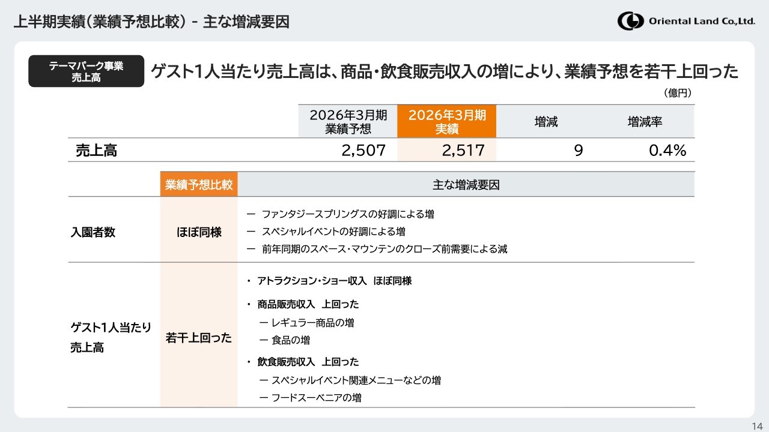Select the orange 2026年3月期 実績 column header
Image resolution: width=769 pixels, height=432 pixels.
point(446,122)
